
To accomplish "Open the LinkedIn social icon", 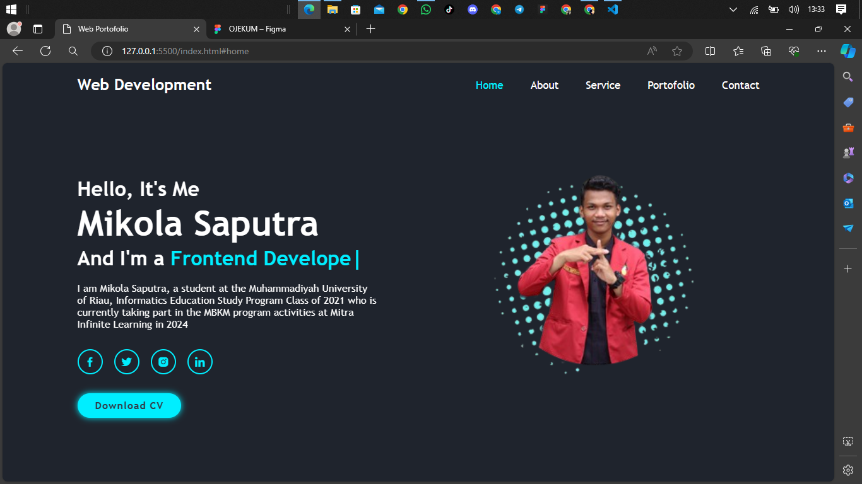I will pos(200,362).
